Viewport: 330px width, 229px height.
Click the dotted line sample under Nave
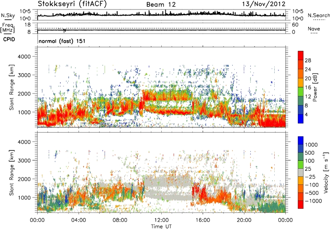(x=314, y=33)
